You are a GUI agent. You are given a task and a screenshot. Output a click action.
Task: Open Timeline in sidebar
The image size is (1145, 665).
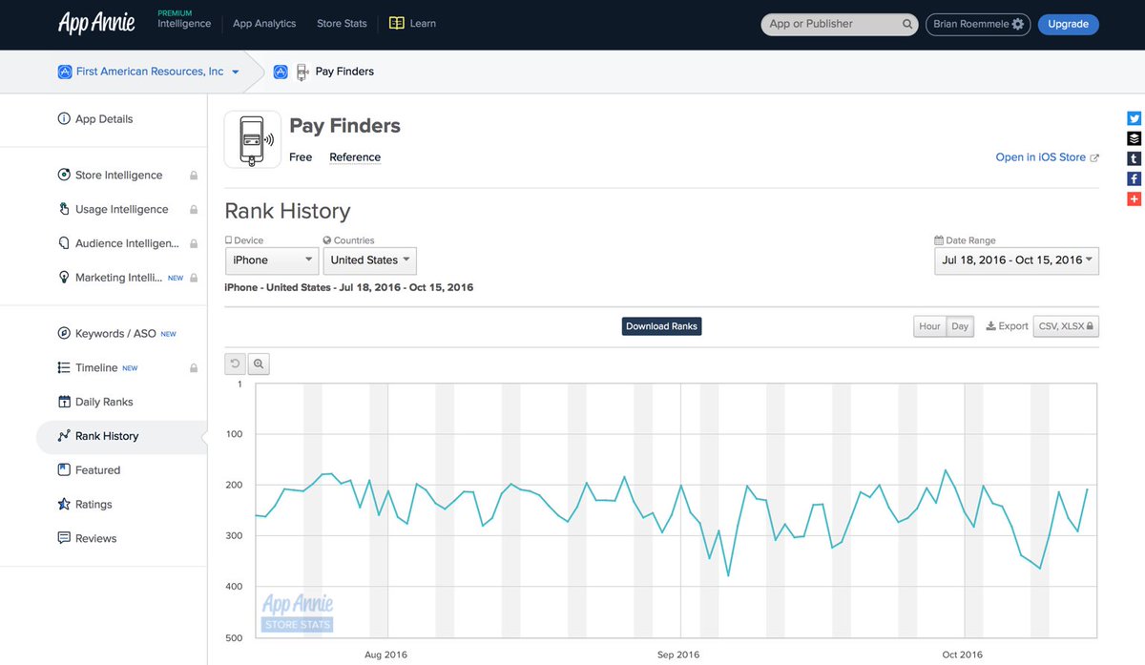(x=96, y=368)
